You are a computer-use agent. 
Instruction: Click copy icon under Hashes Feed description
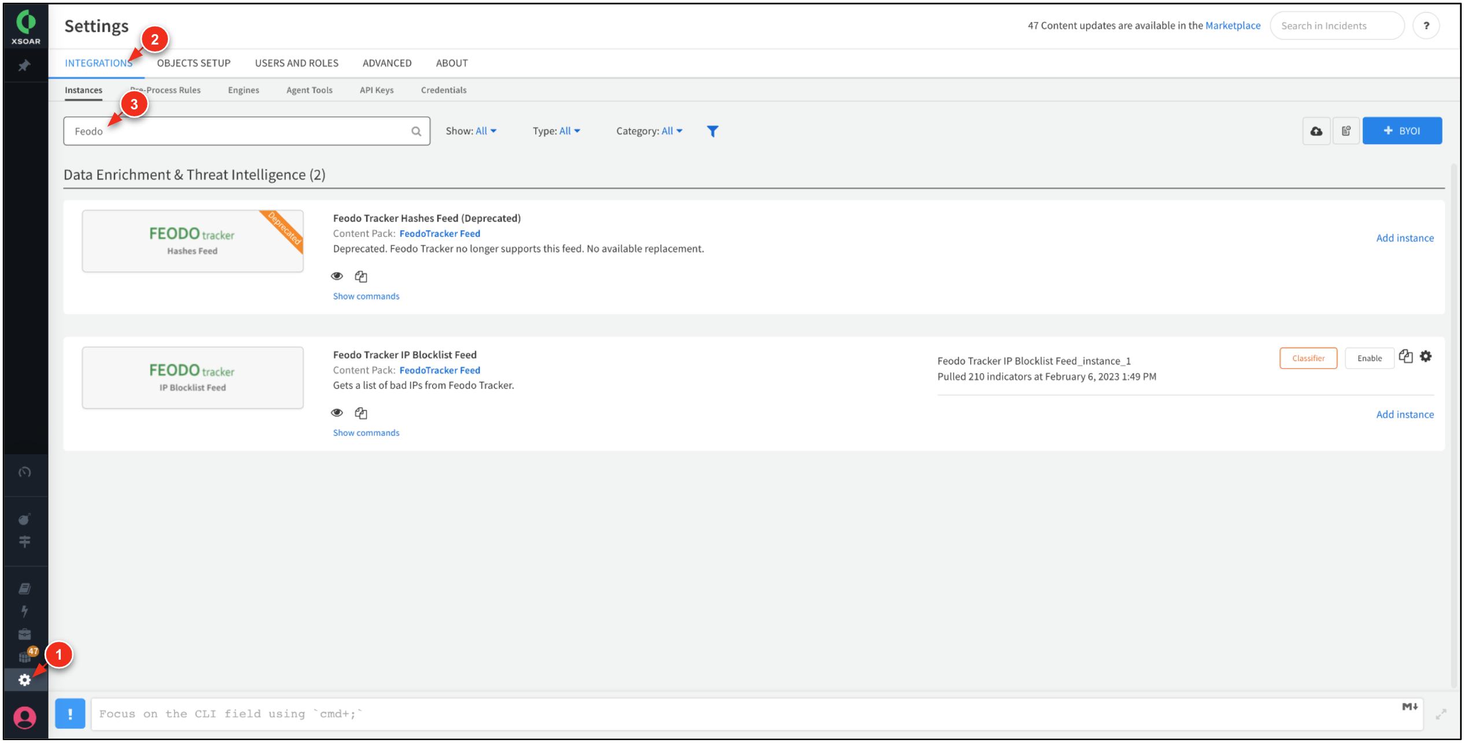click(361, 277)
